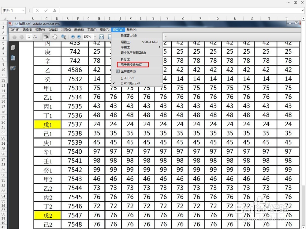
Task: Open the 文档(D) menu
Action: (x=53, y=30)
